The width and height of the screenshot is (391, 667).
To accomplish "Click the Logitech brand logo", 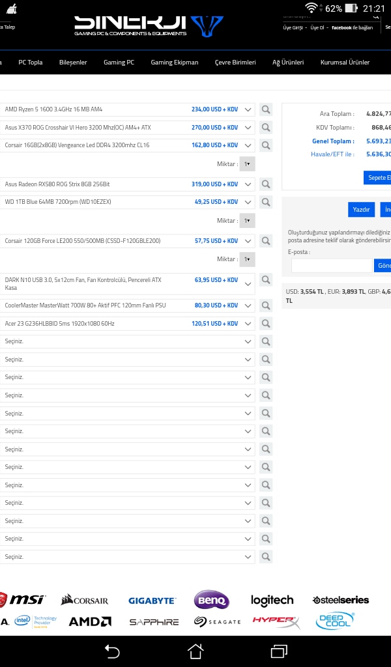I will coord(272,601).
